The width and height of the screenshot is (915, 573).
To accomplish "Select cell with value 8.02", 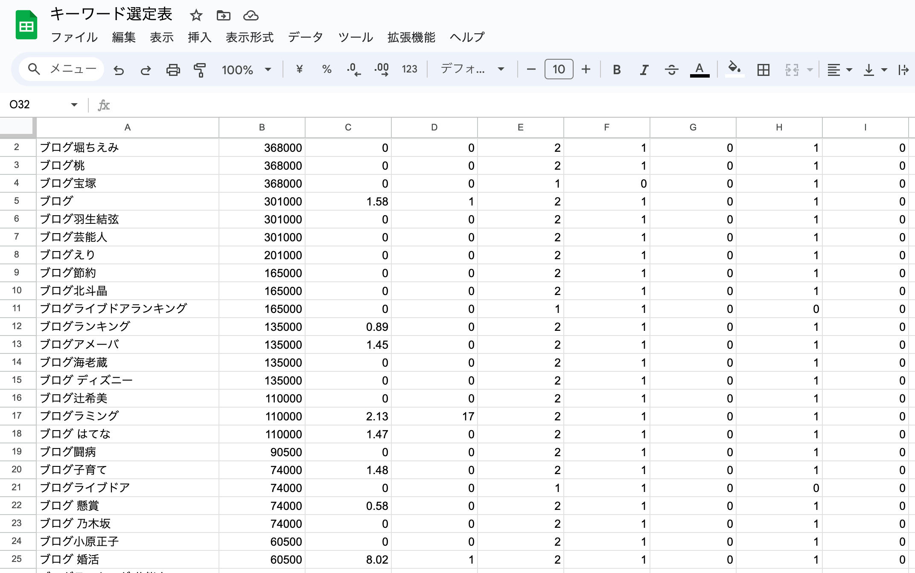I will (x=348, y=559).
